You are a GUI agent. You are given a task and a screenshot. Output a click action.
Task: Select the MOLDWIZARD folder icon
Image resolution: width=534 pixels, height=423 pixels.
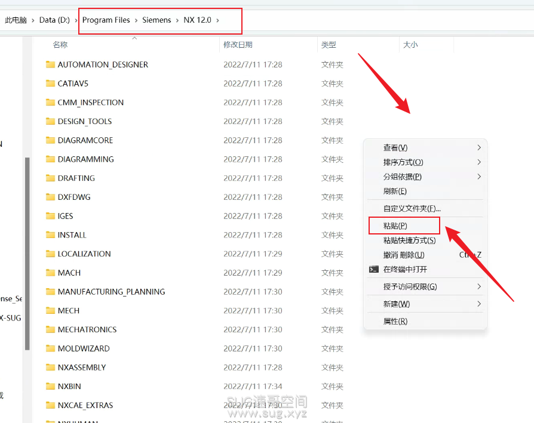(50, 348)
